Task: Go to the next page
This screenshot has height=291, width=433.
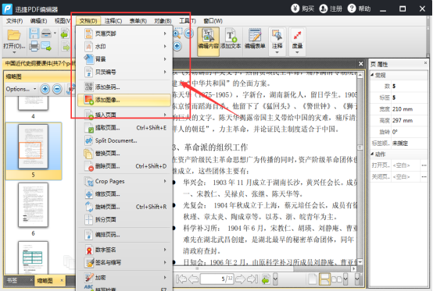Action: [240, 279]
